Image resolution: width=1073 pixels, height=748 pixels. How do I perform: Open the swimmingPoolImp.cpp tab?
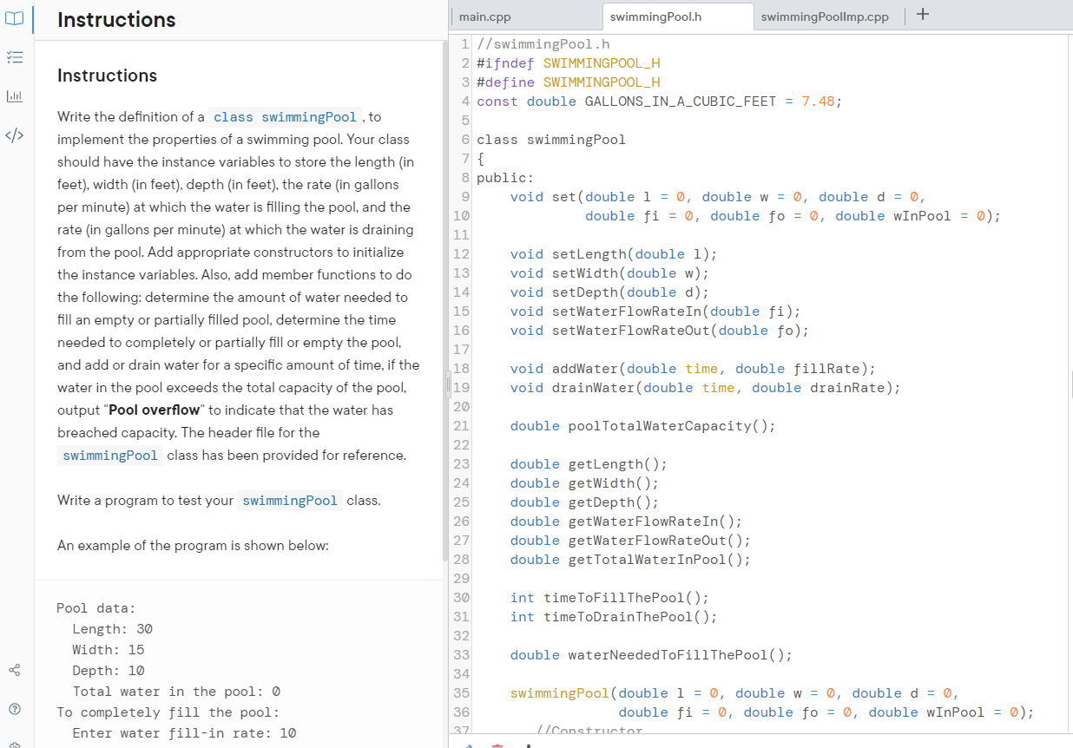(x=825, y=16)
